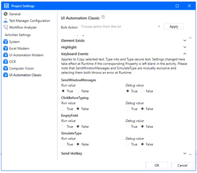This screenshot has width=197, height=173.
Task: Click the Test Manager Configuration flask icon
Action: 6,20
